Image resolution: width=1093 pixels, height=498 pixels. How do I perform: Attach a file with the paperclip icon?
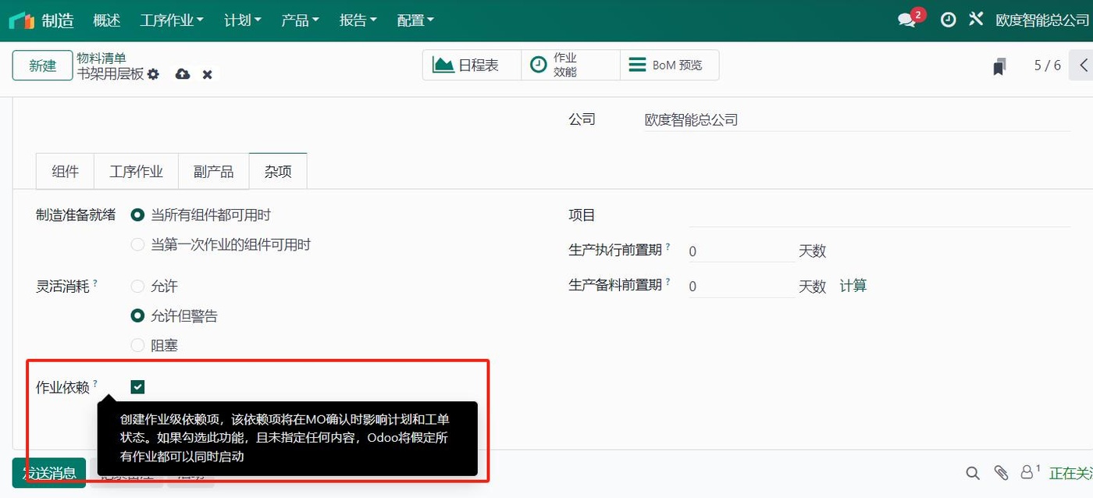(1001, 473)
